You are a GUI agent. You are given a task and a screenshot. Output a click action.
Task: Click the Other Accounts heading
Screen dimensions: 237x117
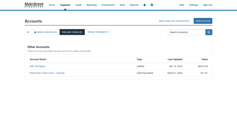[38, 47]
